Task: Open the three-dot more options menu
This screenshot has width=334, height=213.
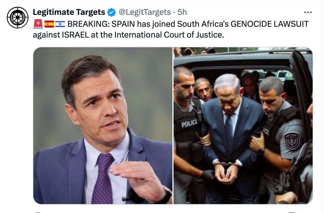Action: coord(308,12)
